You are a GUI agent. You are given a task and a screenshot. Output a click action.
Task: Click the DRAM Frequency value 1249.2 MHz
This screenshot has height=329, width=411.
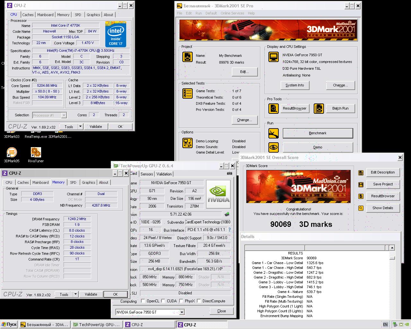(x=77, y=219)
